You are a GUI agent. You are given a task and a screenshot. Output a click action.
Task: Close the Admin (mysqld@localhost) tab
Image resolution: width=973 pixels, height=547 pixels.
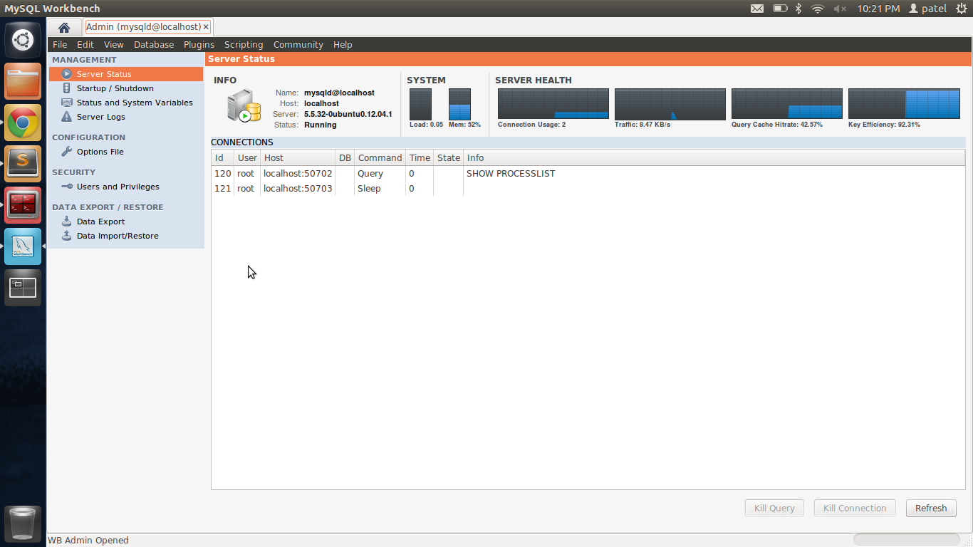(206, 27)
